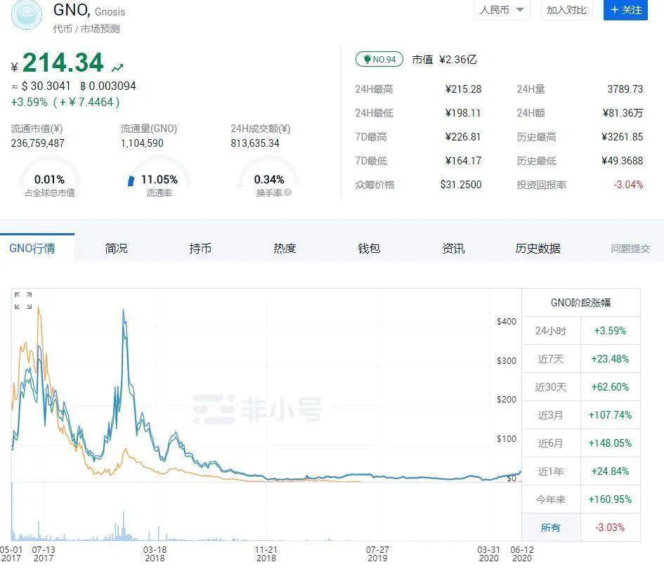Viewport: 664px width, 569px height.
Task: Expand the chart to fullscreen
Action: click(22, 301)
